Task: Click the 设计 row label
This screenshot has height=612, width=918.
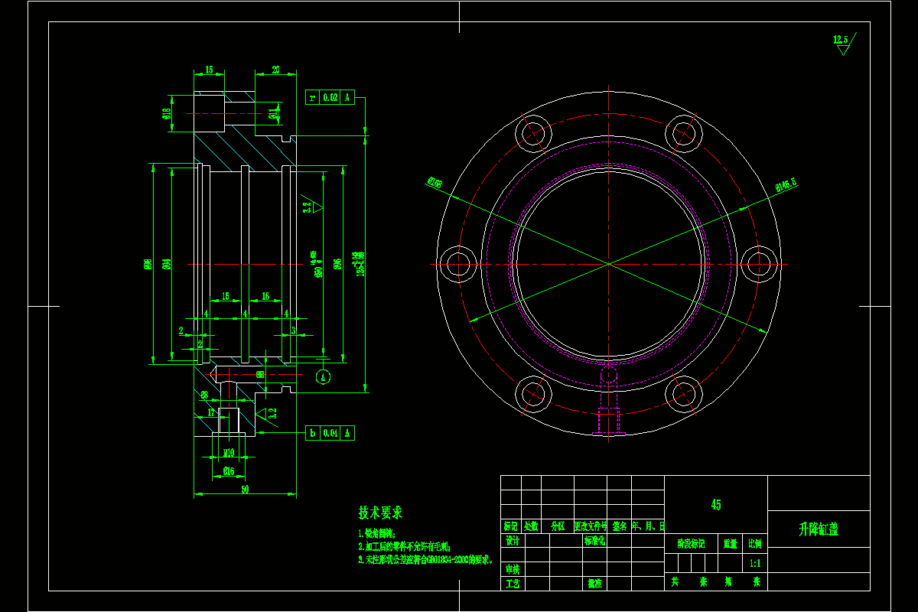Action: point(513,540)
